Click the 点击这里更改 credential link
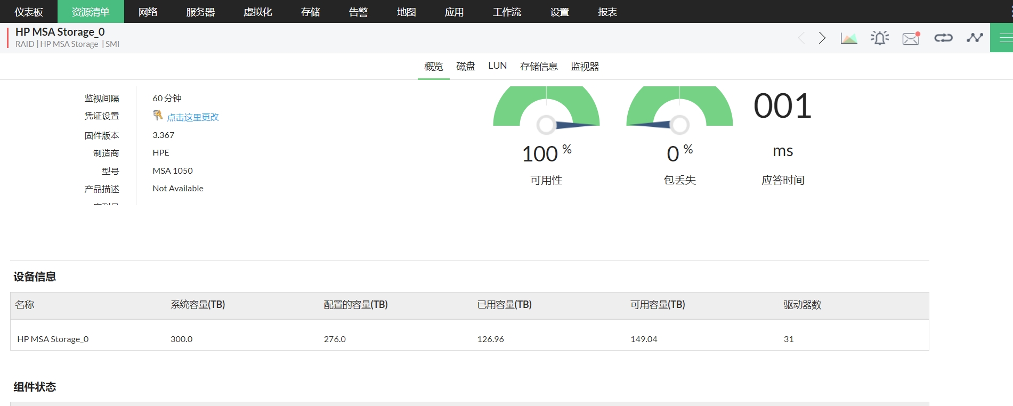This screenshot has height=406, width=1013. [x=193, y=117]
